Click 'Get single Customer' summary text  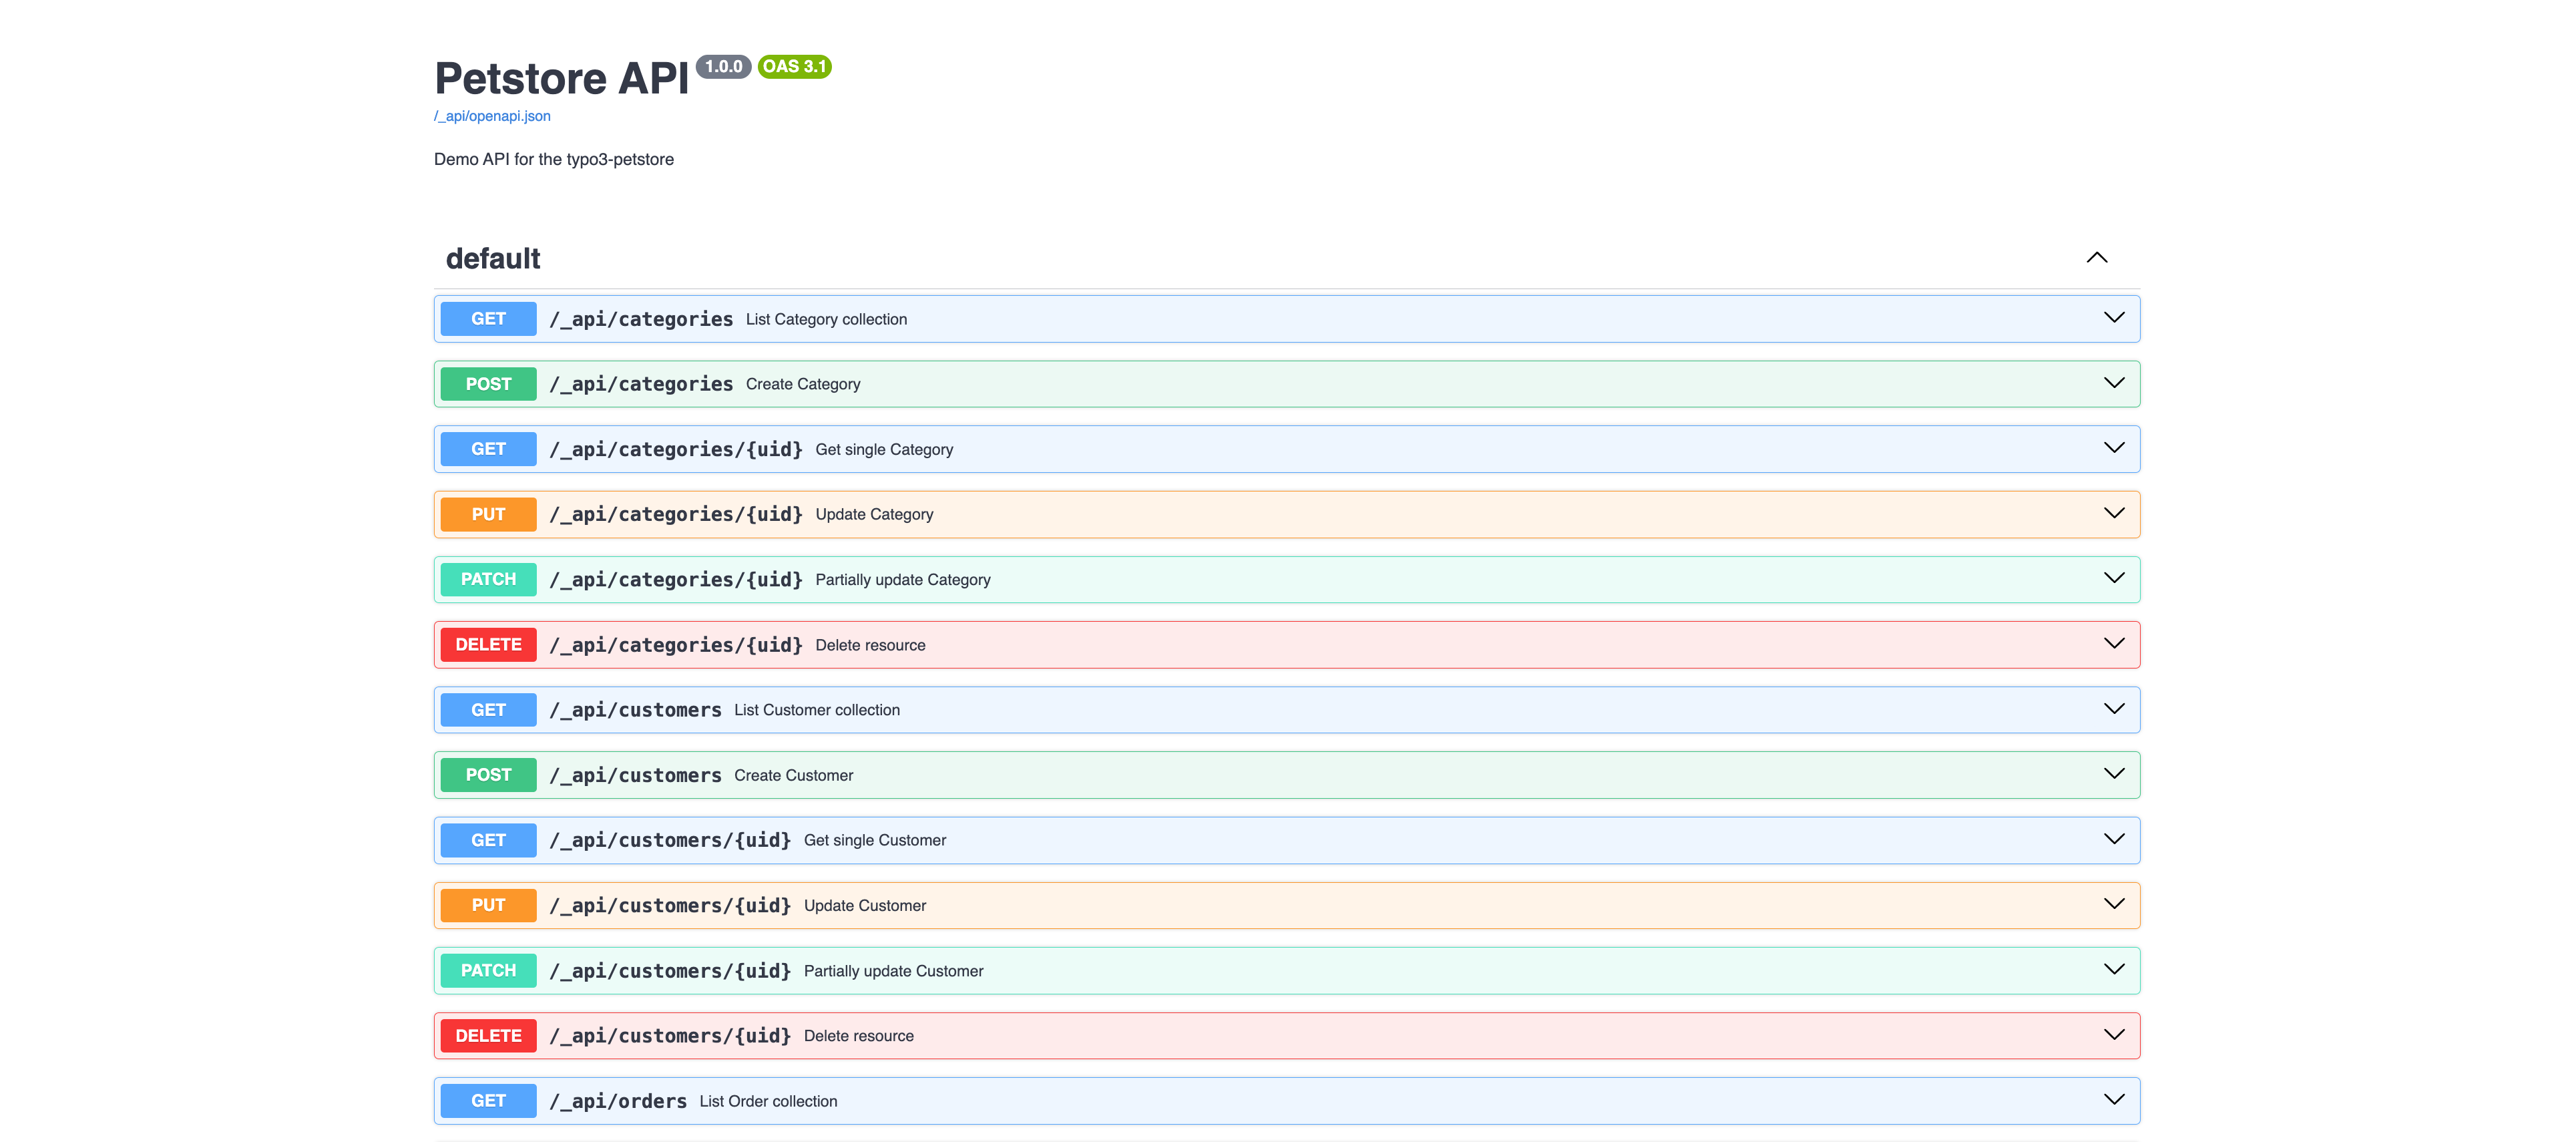(x=875, y=840)
